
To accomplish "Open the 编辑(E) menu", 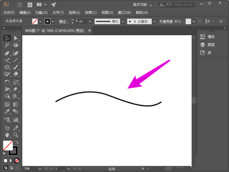I will tap(25, 13).
